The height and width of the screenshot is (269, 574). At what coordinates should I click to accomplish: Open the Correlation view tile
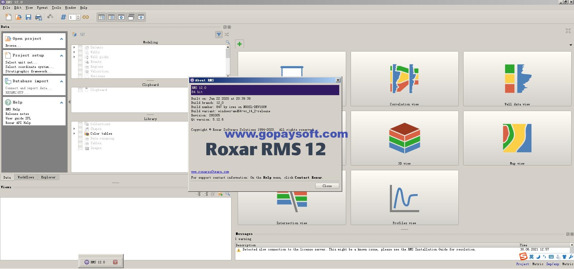[405, 79]
